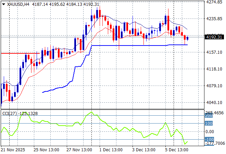The height and width of the screenshot is (154, 226).
Task: Click the CCI 0.00 scale label
Action: tap(210, 131)
